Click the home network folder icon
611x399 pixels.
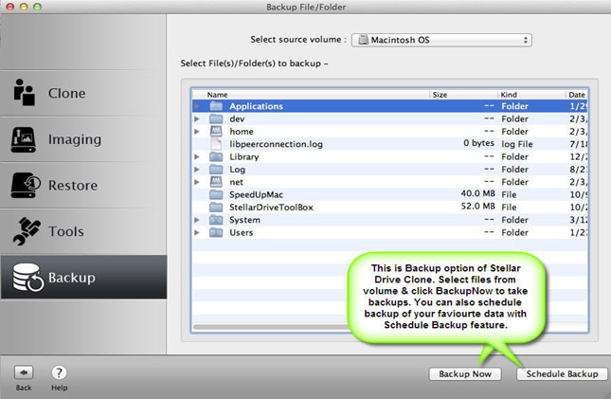tap(216, 131)
